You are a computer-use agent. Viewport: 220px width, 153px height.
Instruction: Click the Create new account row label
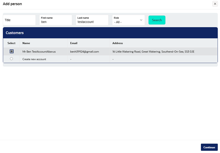pyautogui.click(x=34, y=59)
